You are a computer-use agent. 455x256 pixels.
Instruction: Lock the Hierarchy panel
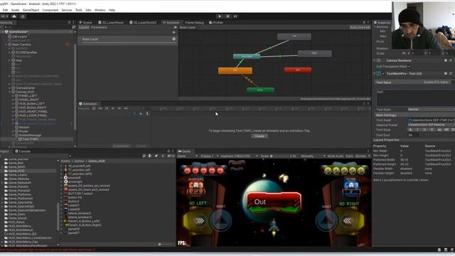click(x=69, y=22)
